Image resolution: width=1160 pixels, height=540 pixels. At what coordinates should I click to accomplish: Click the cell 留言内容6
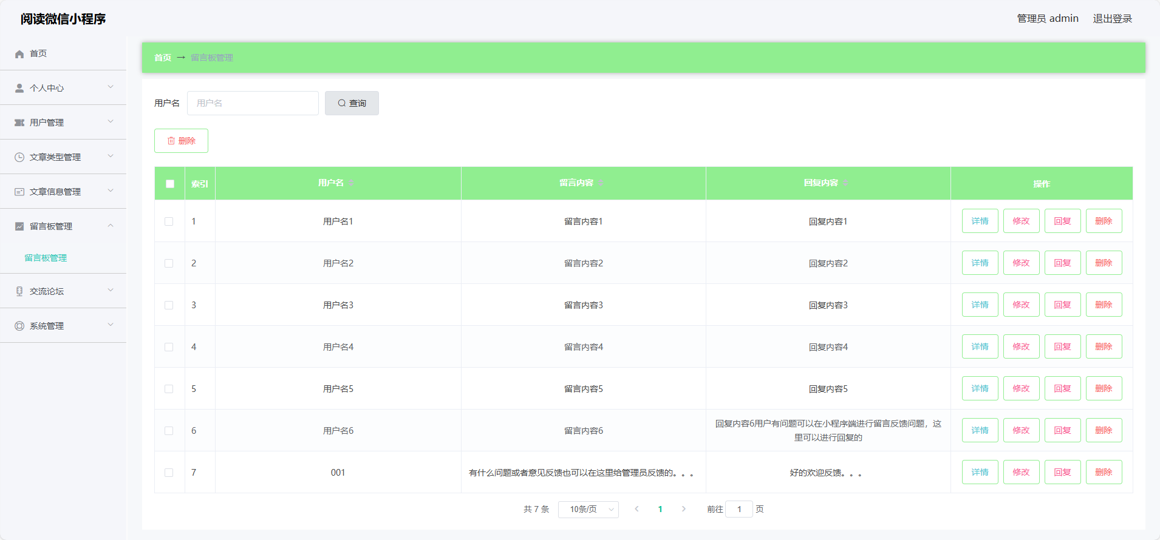tap(584, 431)
